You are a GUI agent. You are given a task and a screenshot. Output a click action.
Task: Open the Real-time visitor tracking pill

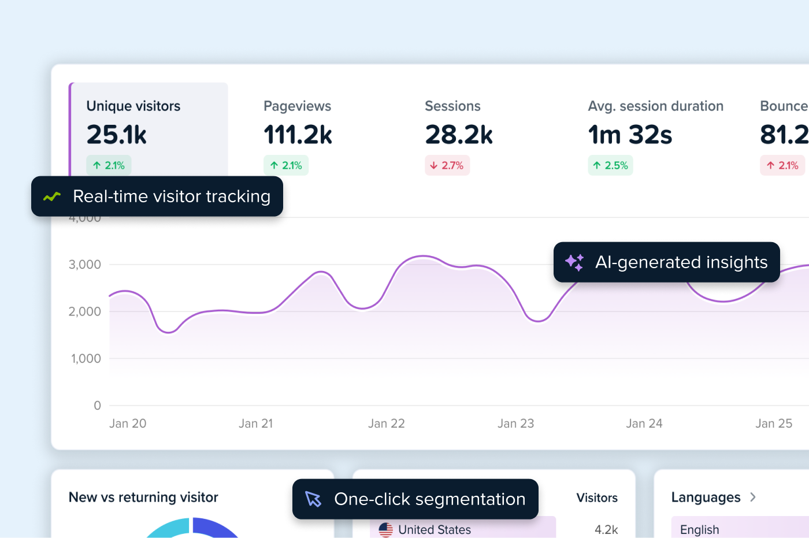point(157,196)
